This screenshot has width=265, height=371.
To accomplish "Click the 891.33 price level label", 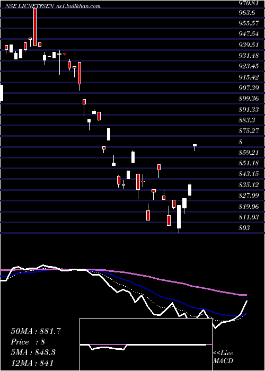I will pos(249,110).
